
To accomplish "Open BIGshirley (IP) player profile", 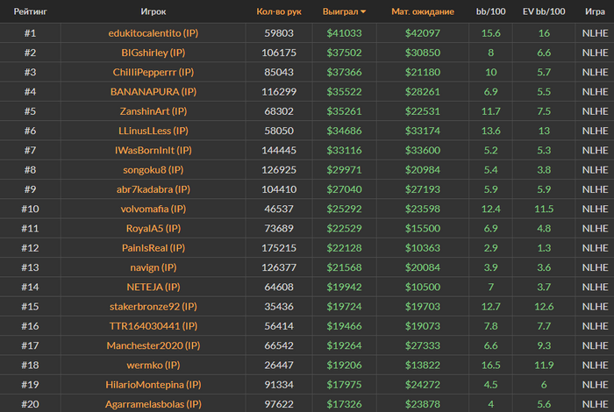I will (153, 53).
